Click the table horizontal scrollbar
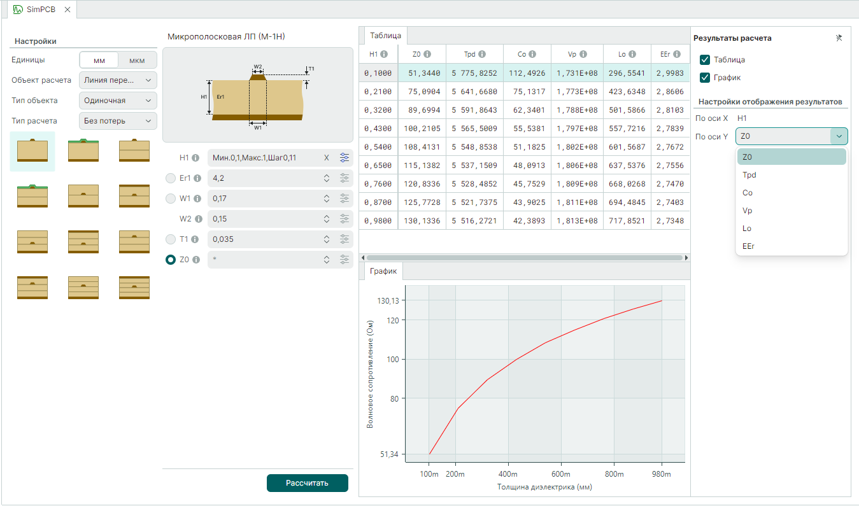Image resolution: width=859 pixels, height=506 pixels. coord(524,258)
